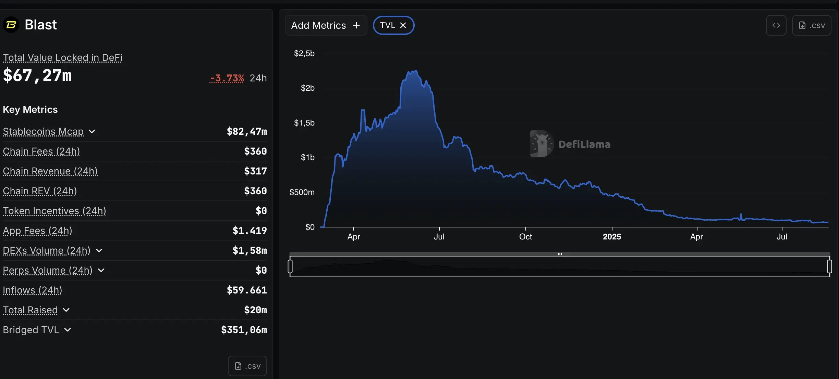839x379 pixels.
Task: Click the Key Metrics heading
Action: tap(30, 109)
